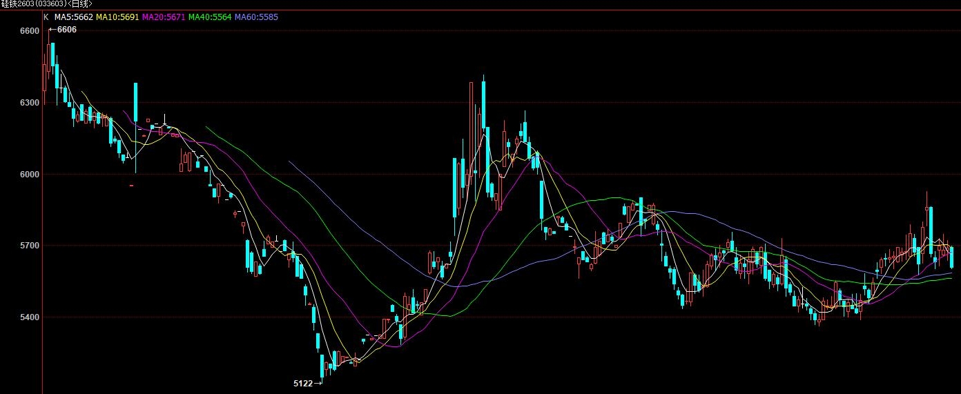Click the 6606 high price marker
This screenshot has width=961, height=394.
pos(67,30)
